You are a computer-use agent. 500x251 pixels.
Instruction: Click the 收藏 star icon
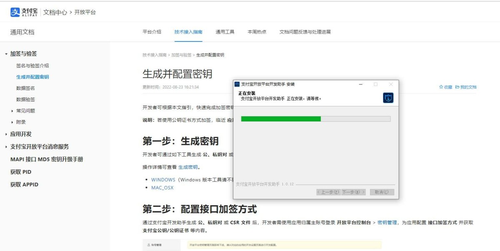pyautogui.click(x=441, y=87)
